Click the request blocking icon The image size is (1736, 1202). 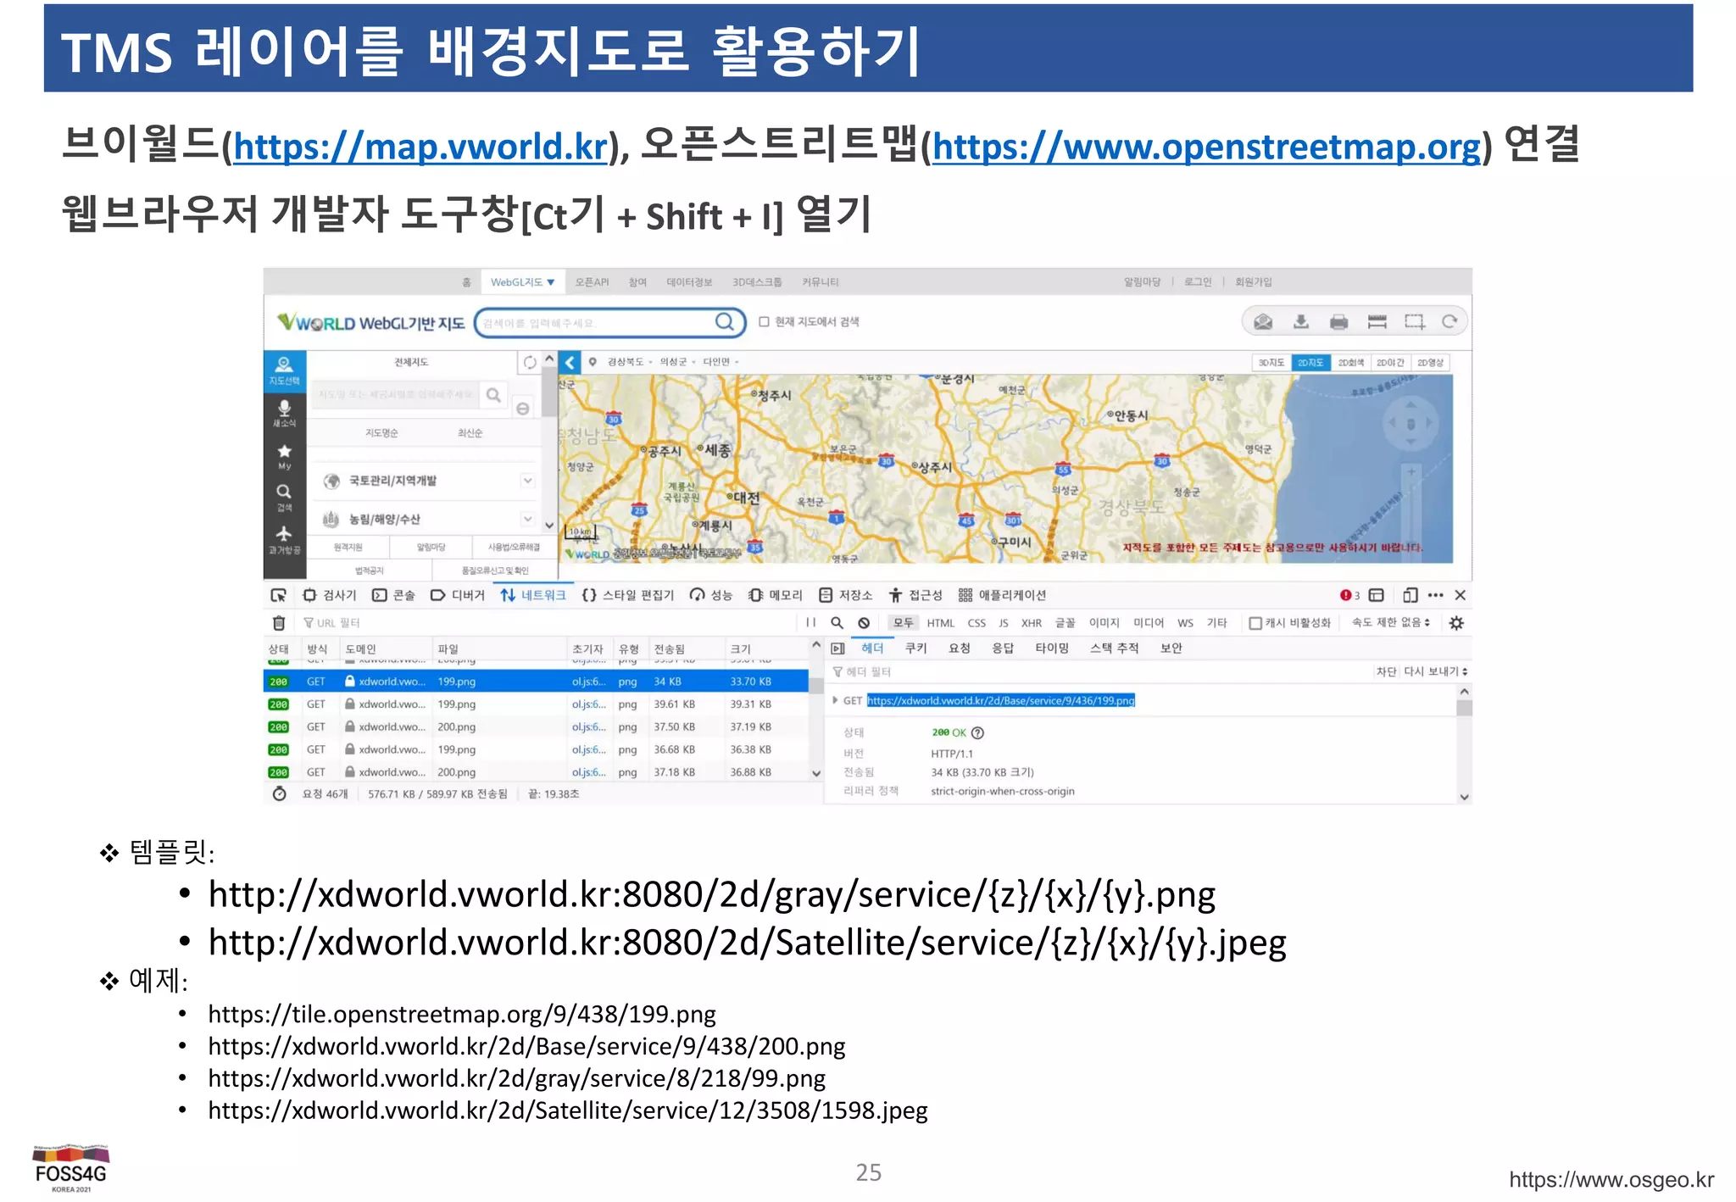(x=864, y=623)
